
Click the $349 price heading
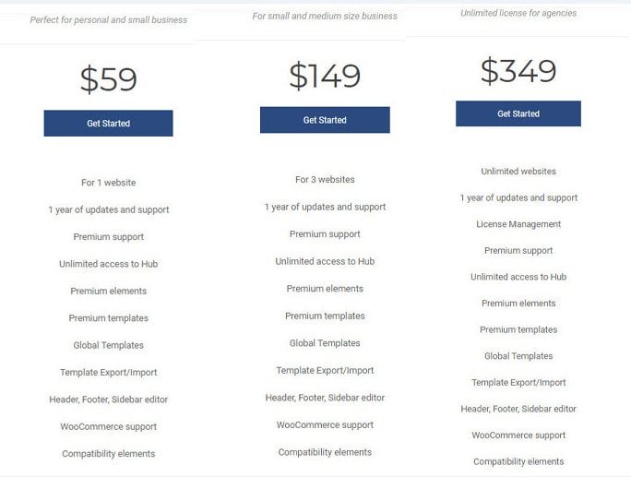[518, 70]
